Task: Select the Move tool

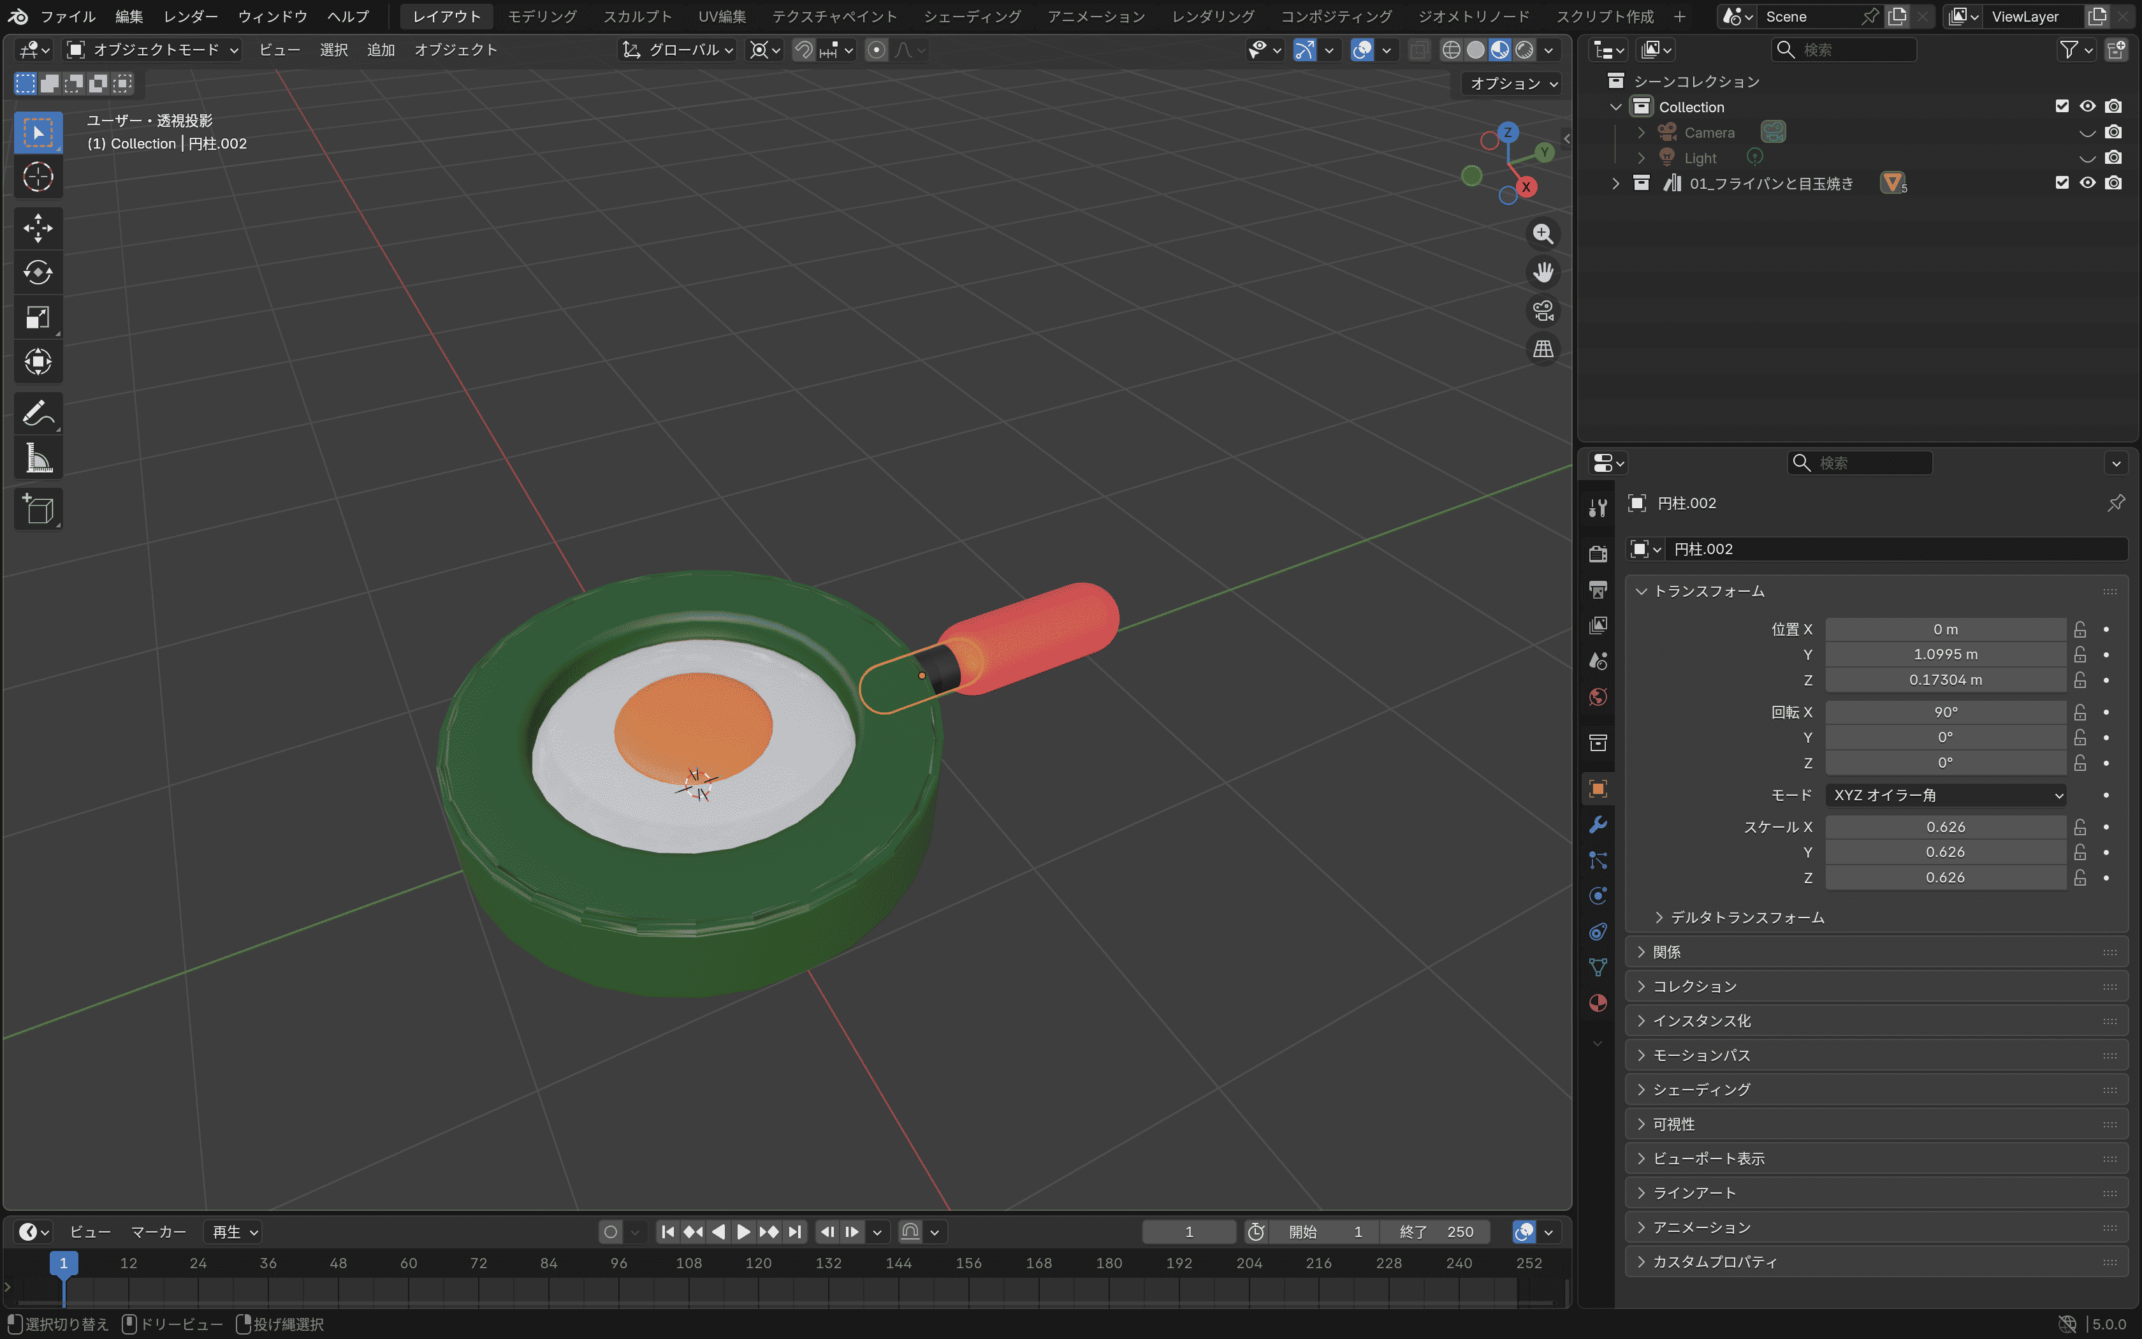Action: (x=38, y=228)
